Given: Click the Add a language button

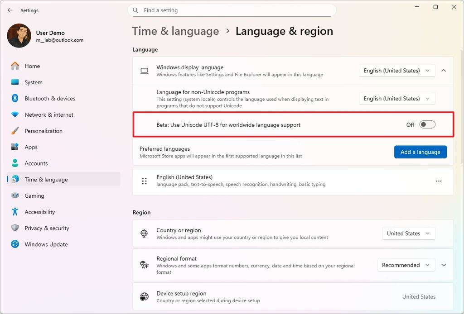Looking at the screenshot, I should pyautogui.click(x=420, y=152).
